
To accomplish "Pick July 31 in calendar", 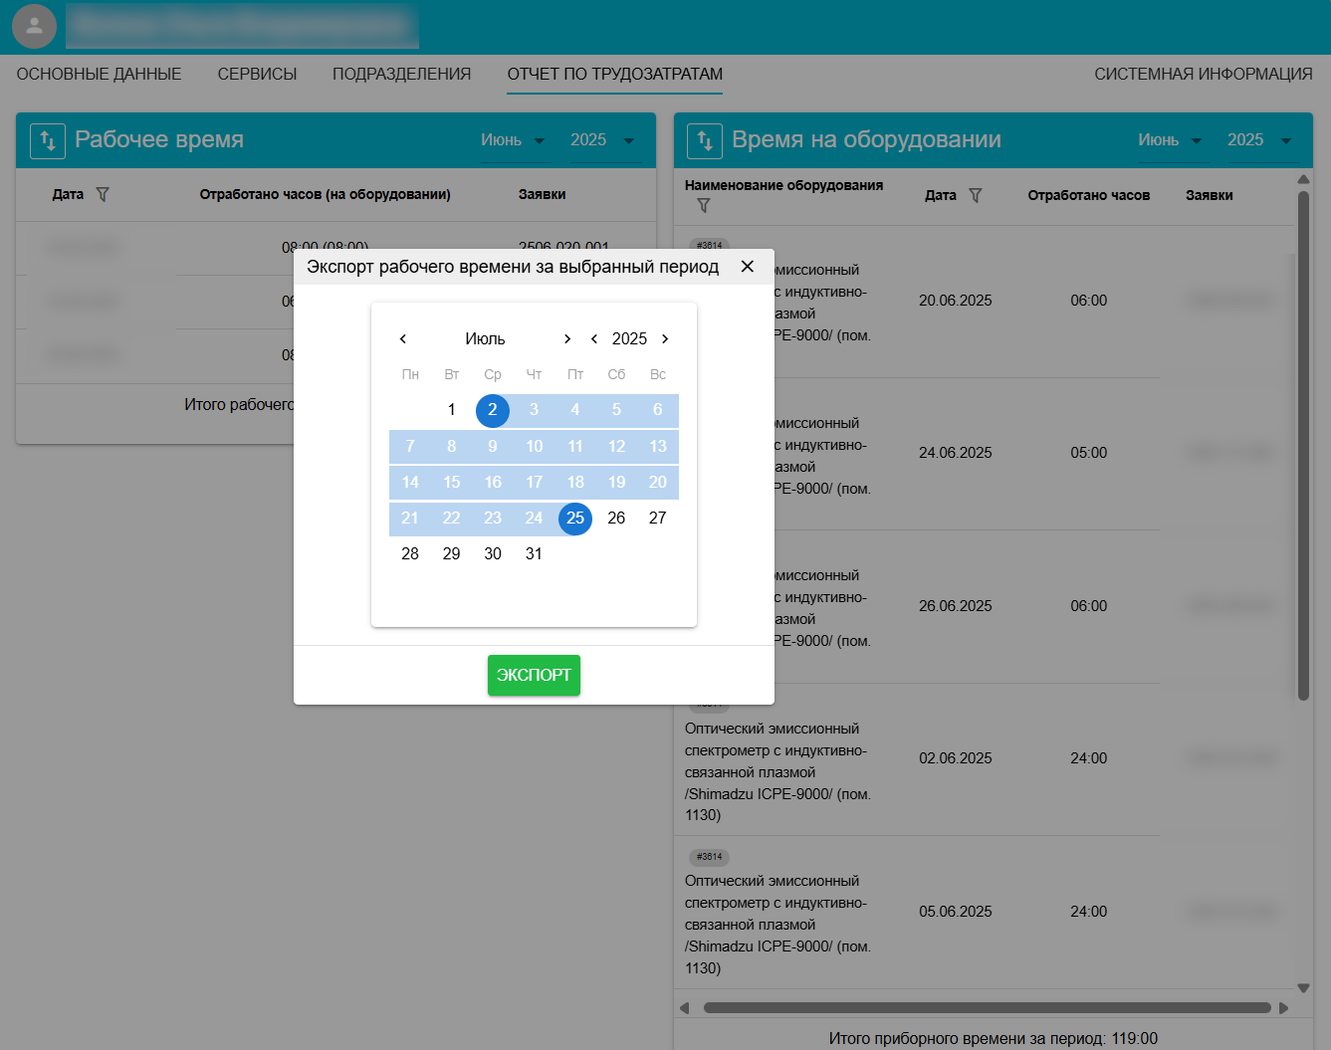I will [534, 554].
